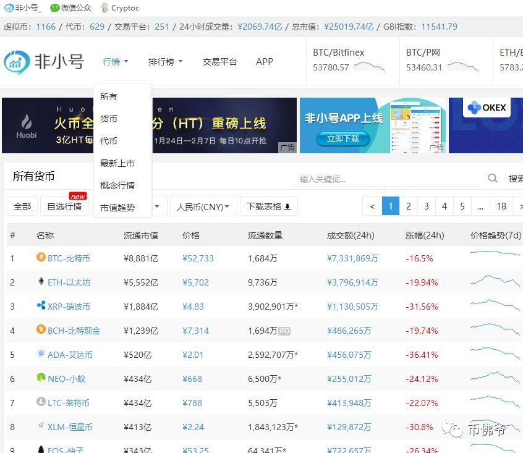The height and width of the screenshot is (453, 523).
Task: Click the 虚拟币 count 1166
Action: point(46,27)
